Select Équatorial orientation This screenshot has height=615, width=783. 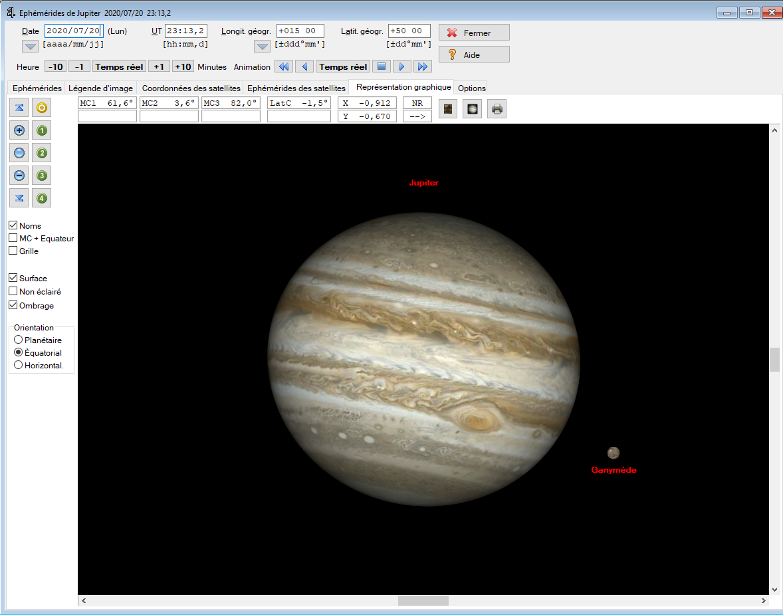coord(19,352)
